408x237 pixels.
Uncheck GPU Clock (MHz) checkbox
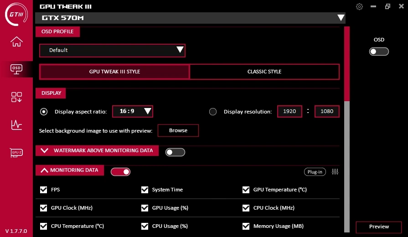tap(43, 208)
